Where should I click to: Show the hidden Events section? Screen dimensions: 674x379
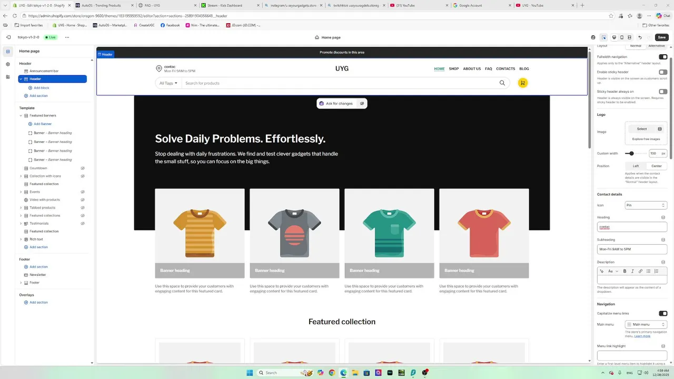[83, 192]
